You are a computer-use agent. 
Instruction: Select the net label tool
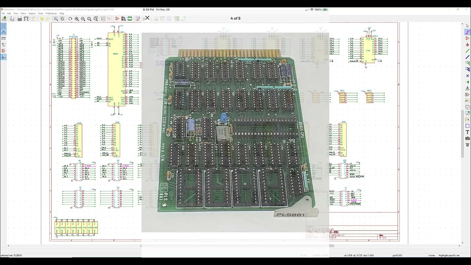(467, 88)
